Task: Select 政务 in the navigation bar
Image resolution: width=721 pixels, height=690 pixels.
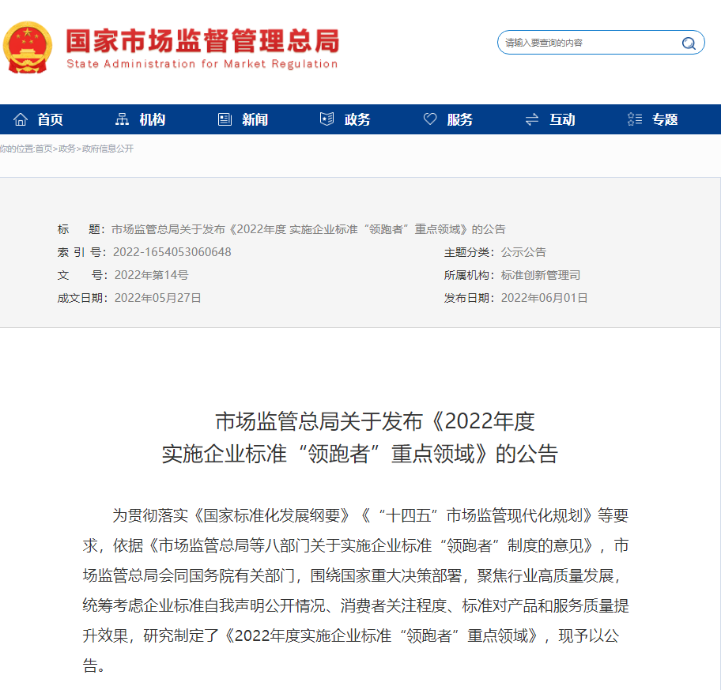Action: tap(357, 119)
